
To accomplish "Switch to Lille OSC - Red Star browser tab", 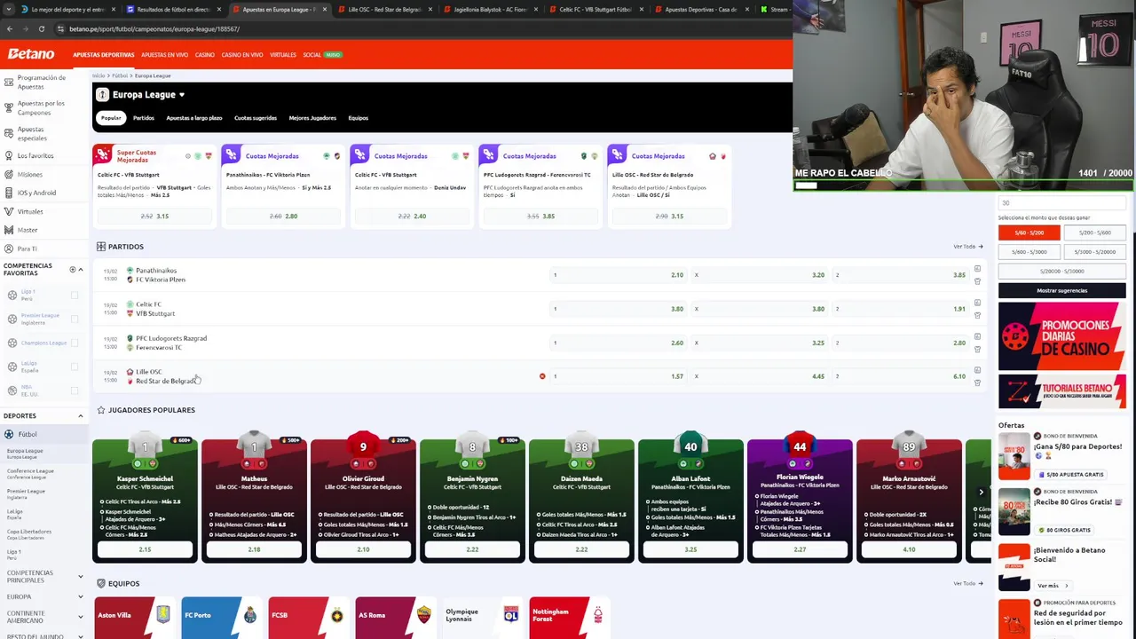I will coord(383,10).
